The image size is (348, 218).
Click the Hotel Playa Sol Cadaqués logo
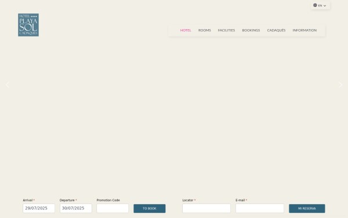(28, 25)
